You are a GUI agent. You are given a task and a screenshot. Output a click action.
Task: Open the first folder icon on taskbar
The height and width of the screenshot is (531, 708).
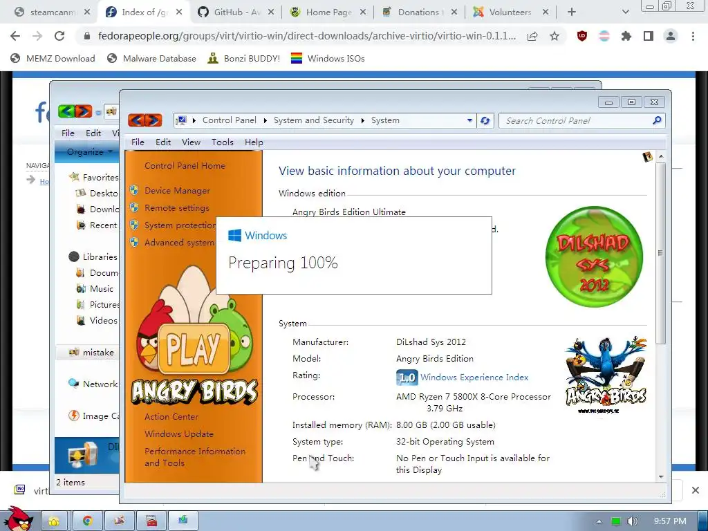pyautogui.click(x=54, y=521)
